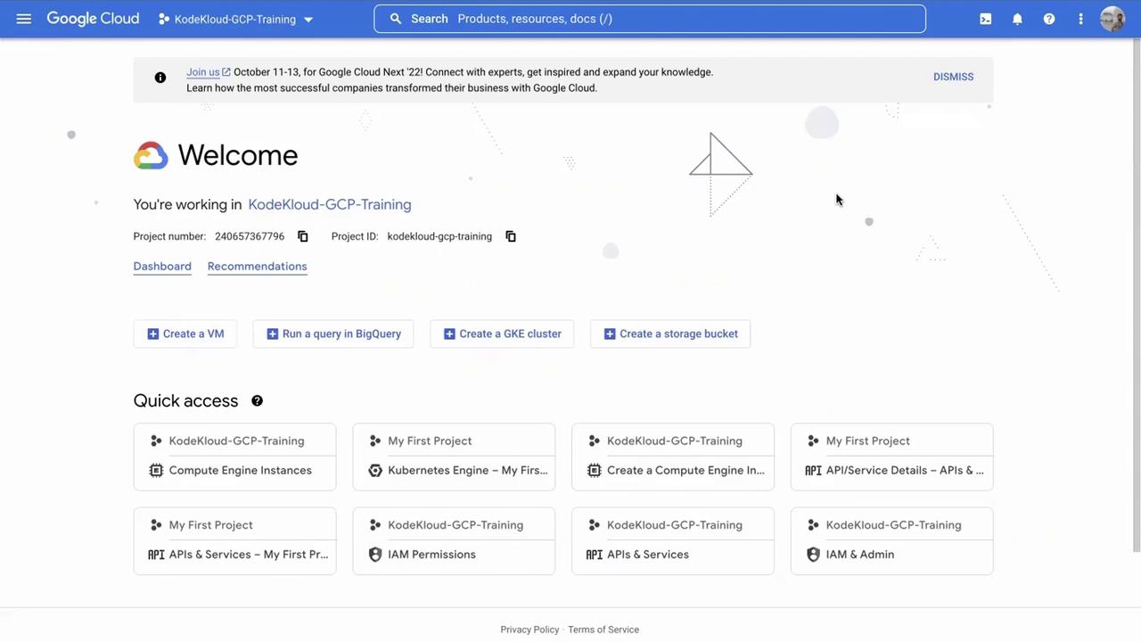Open the user account avatar
1141x642 pixels.
pos(1112,19)
